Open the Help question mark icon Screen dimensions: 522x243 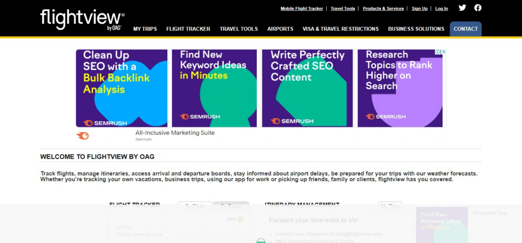(241, 220)
